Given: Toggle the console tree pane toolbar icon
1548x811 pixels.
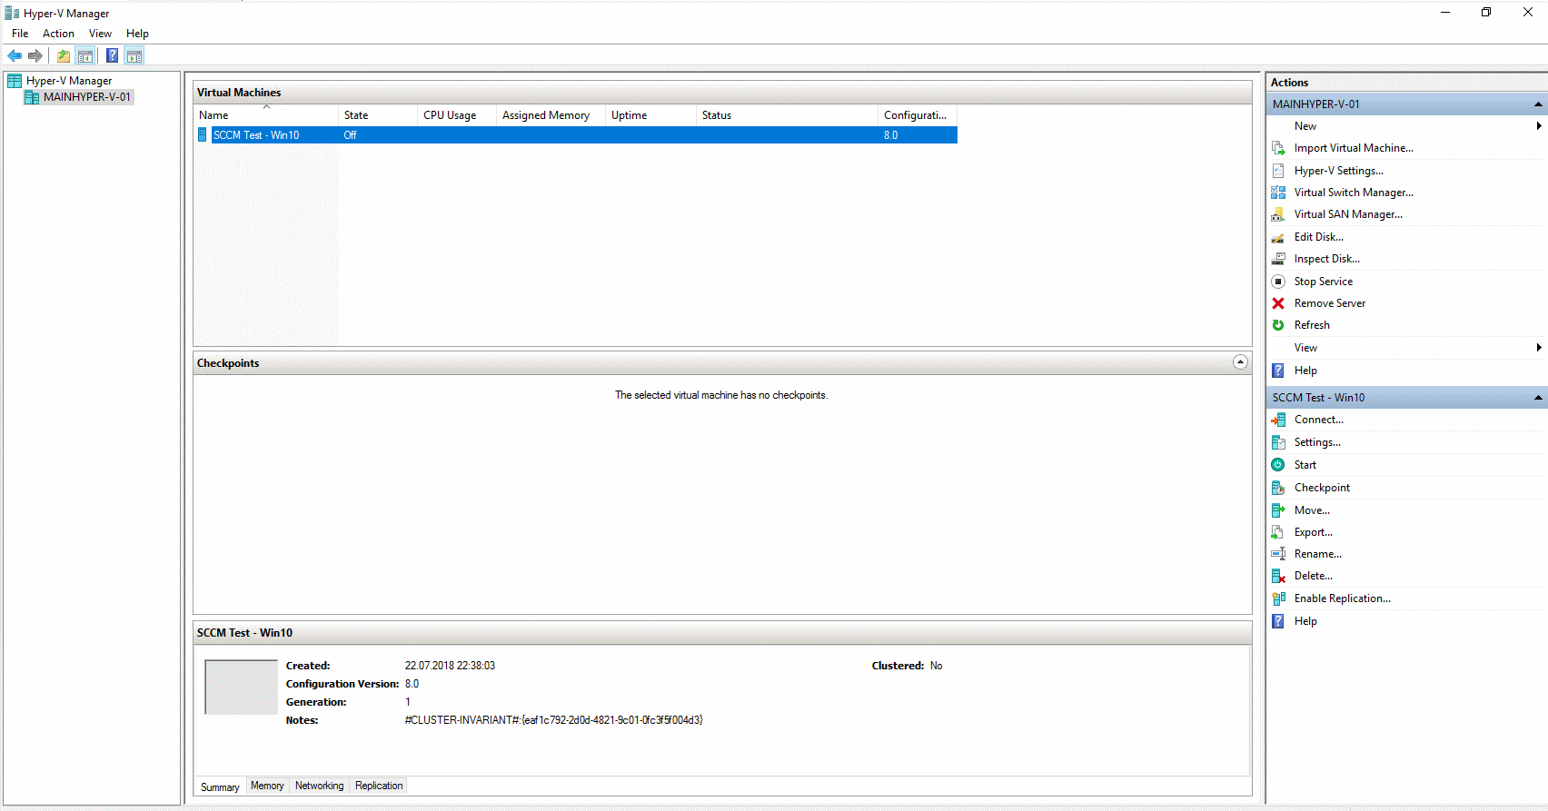Looking at the screenshot, I should point(85,56).
